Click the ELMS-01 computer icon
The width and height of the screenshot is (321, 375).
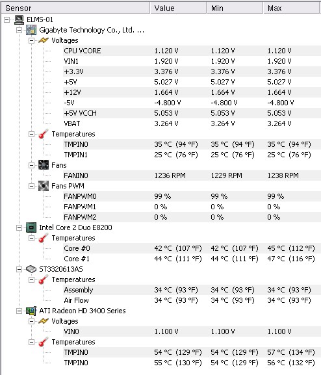pos(19,19)
